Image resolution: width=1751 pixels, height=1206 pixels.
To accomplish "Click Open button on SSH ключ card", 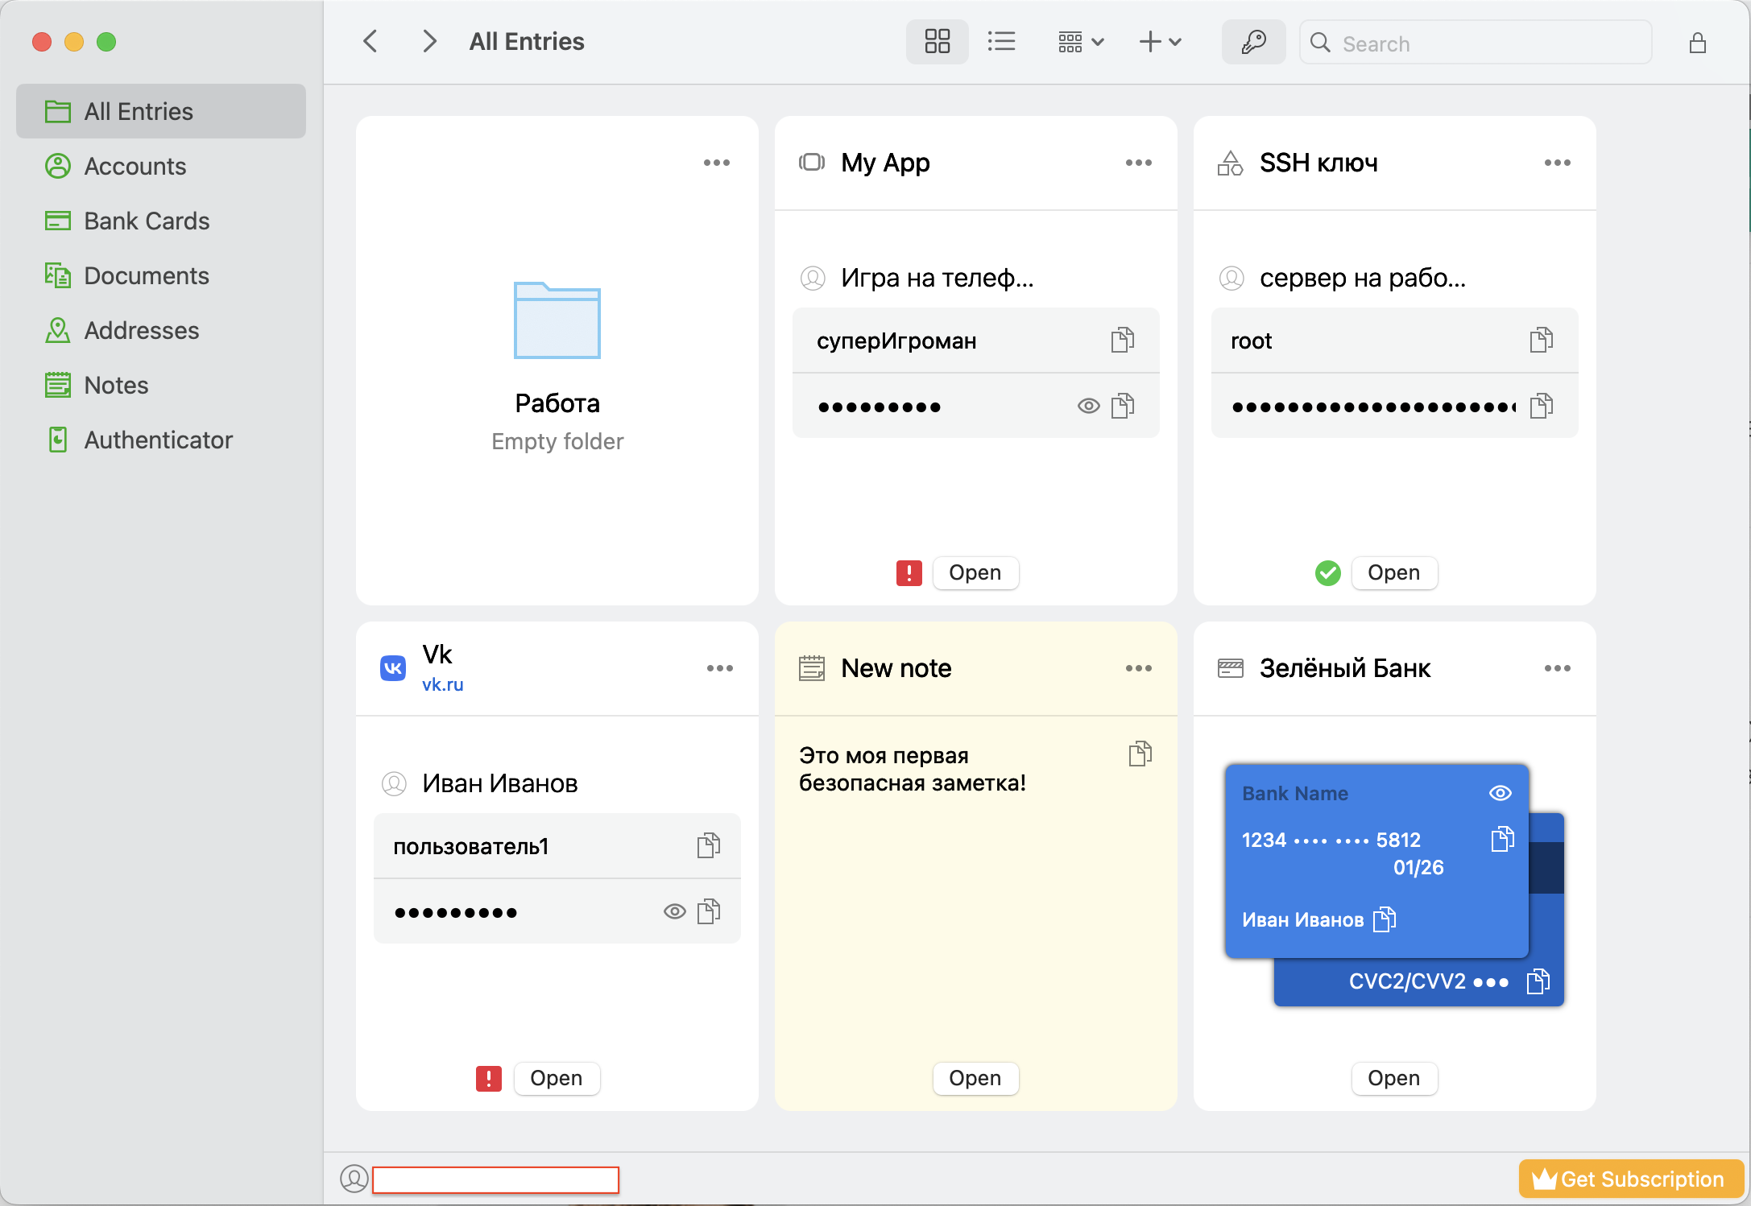I will point(1394,572).
